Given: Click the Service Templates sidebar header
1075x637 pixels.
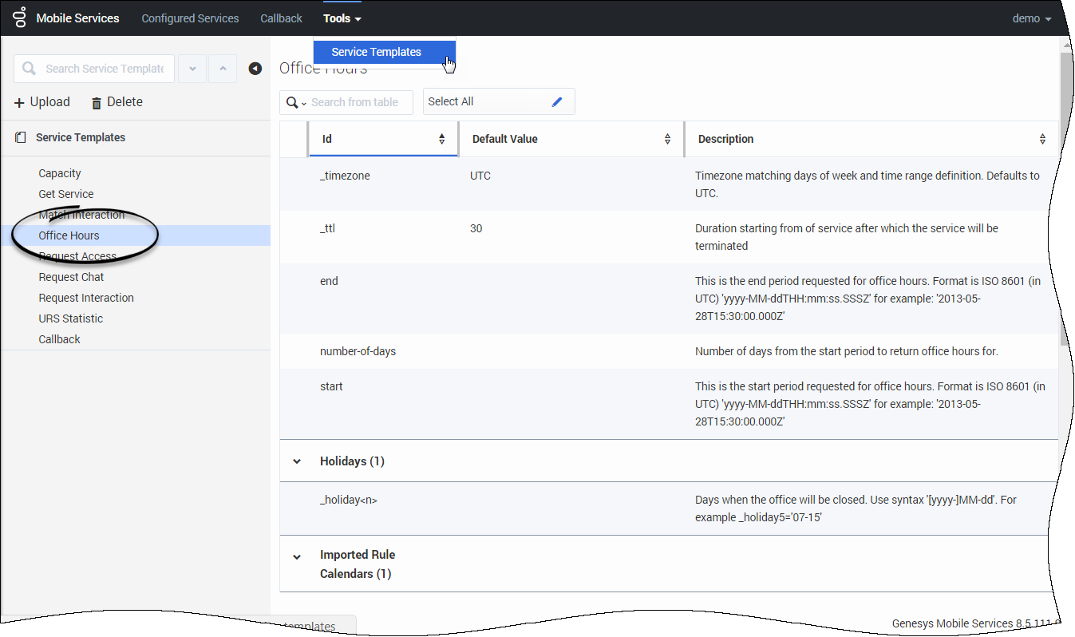Looking at the screenshot, I should tap(81, 137).
